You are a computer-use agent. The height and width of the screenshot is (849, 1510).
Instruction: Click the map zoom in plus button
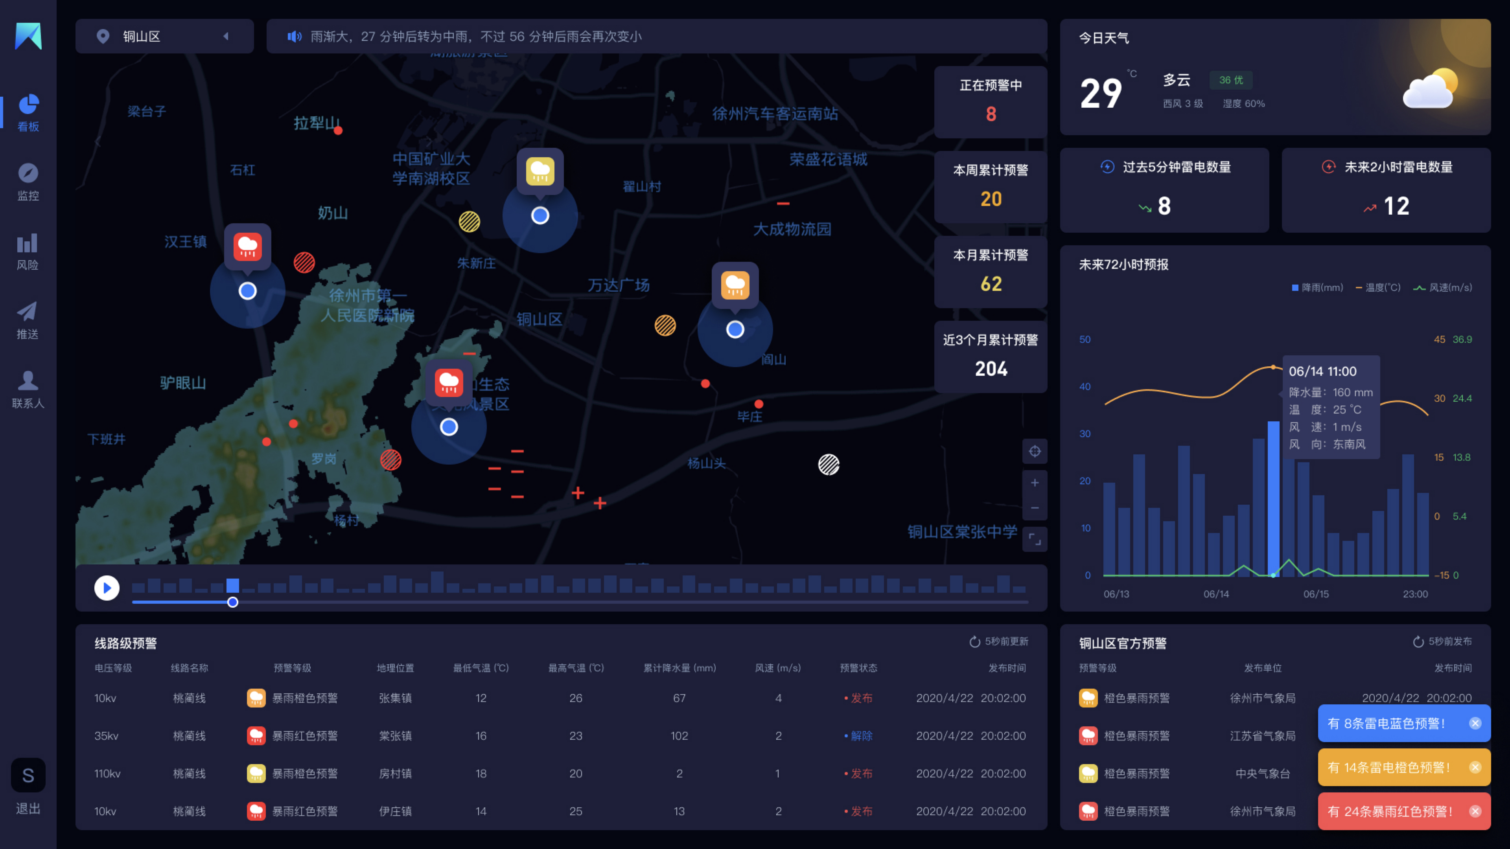(1035, 483)
